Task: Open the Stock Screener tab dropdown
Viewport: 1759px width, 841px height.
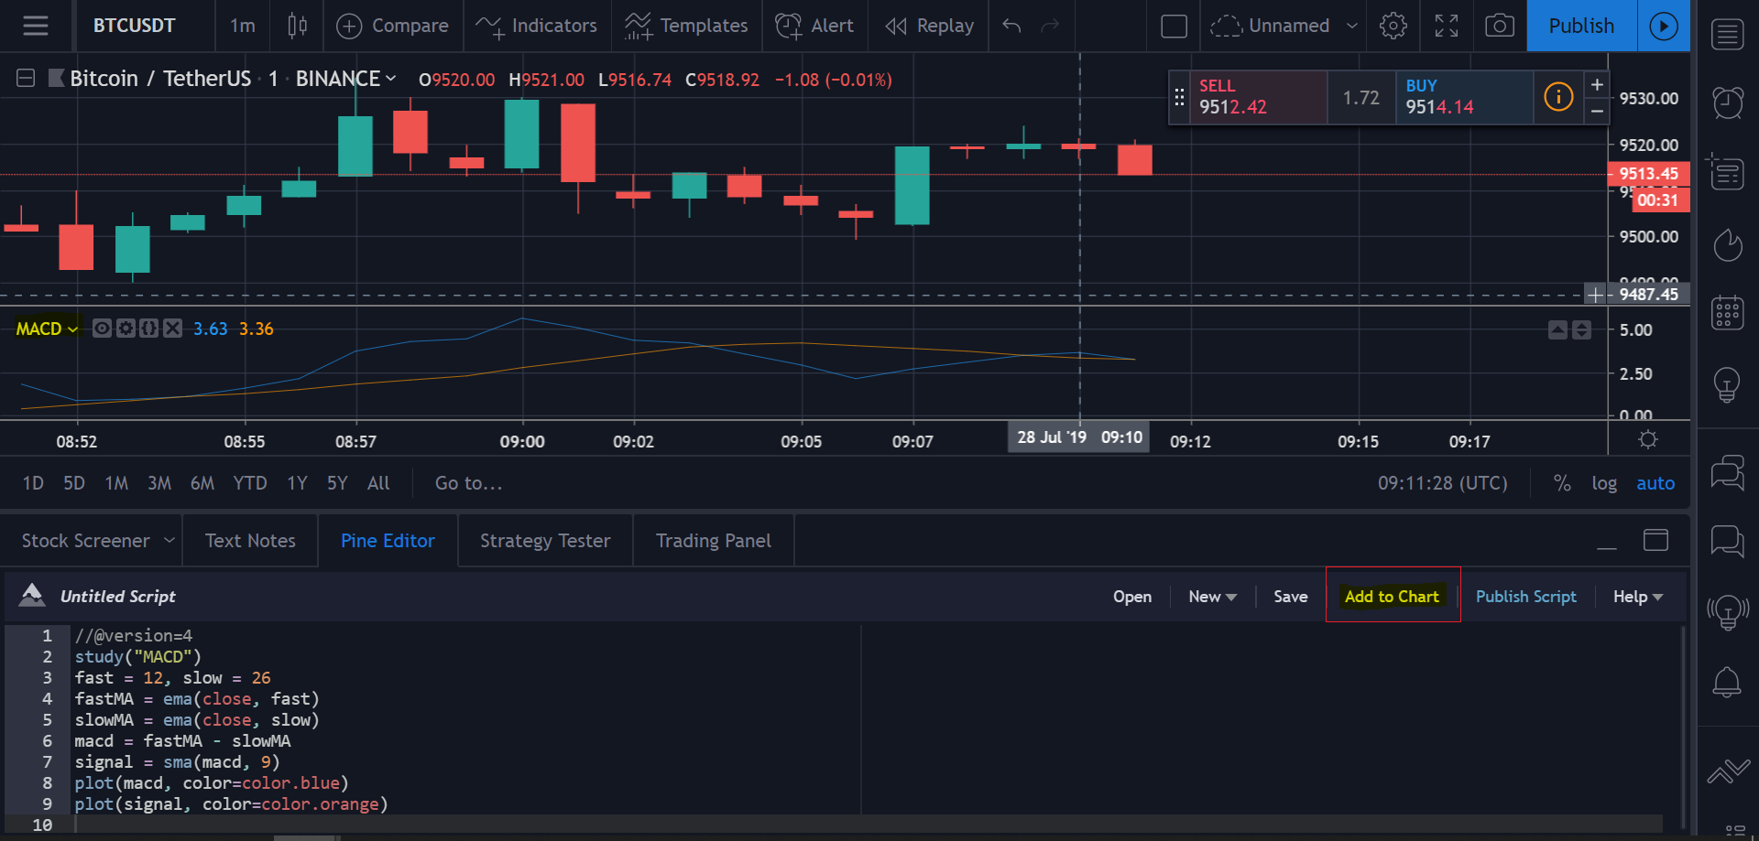Action: point(169,540)
